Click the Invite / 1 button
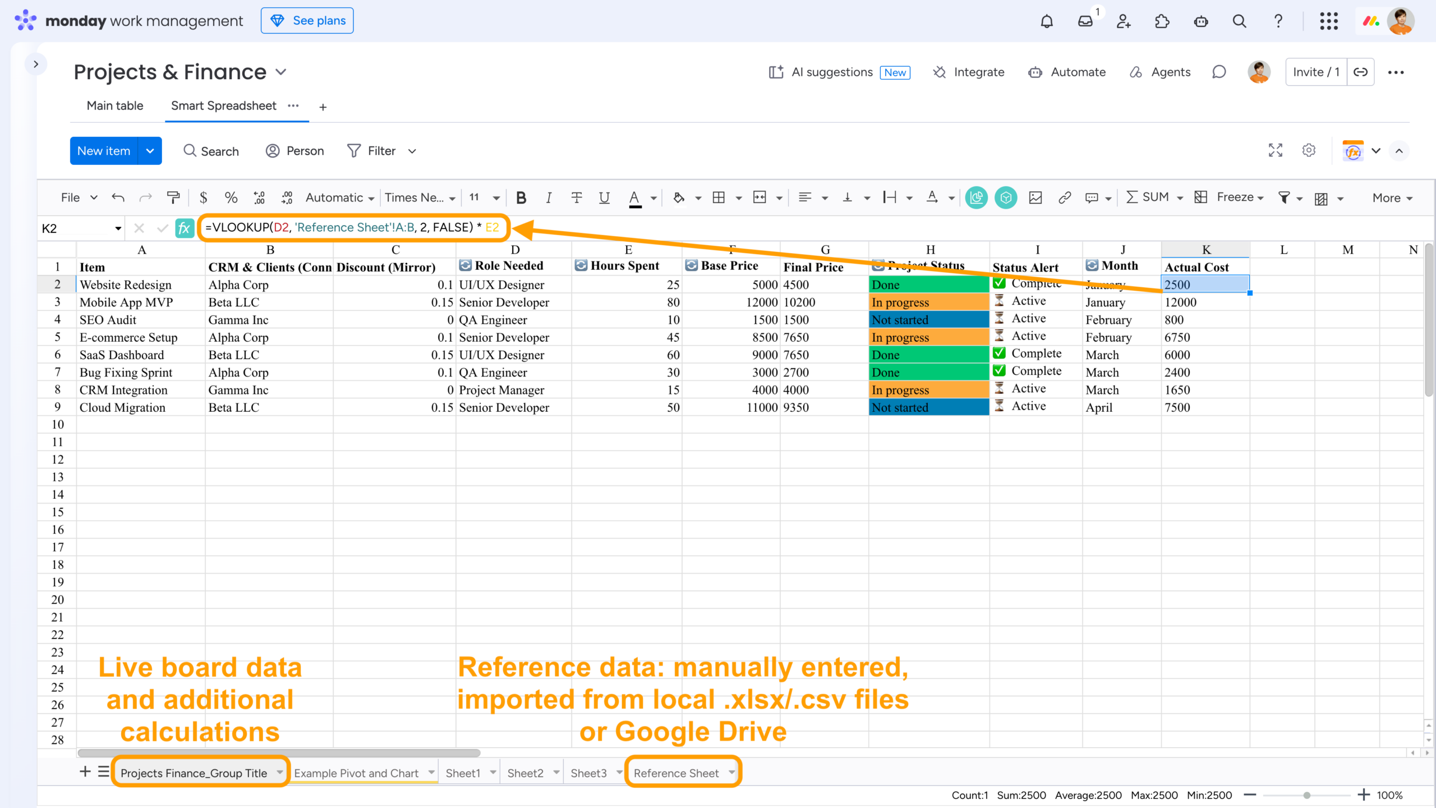The width and height of the screenshot is (1436, 808). pos(1316,72)
